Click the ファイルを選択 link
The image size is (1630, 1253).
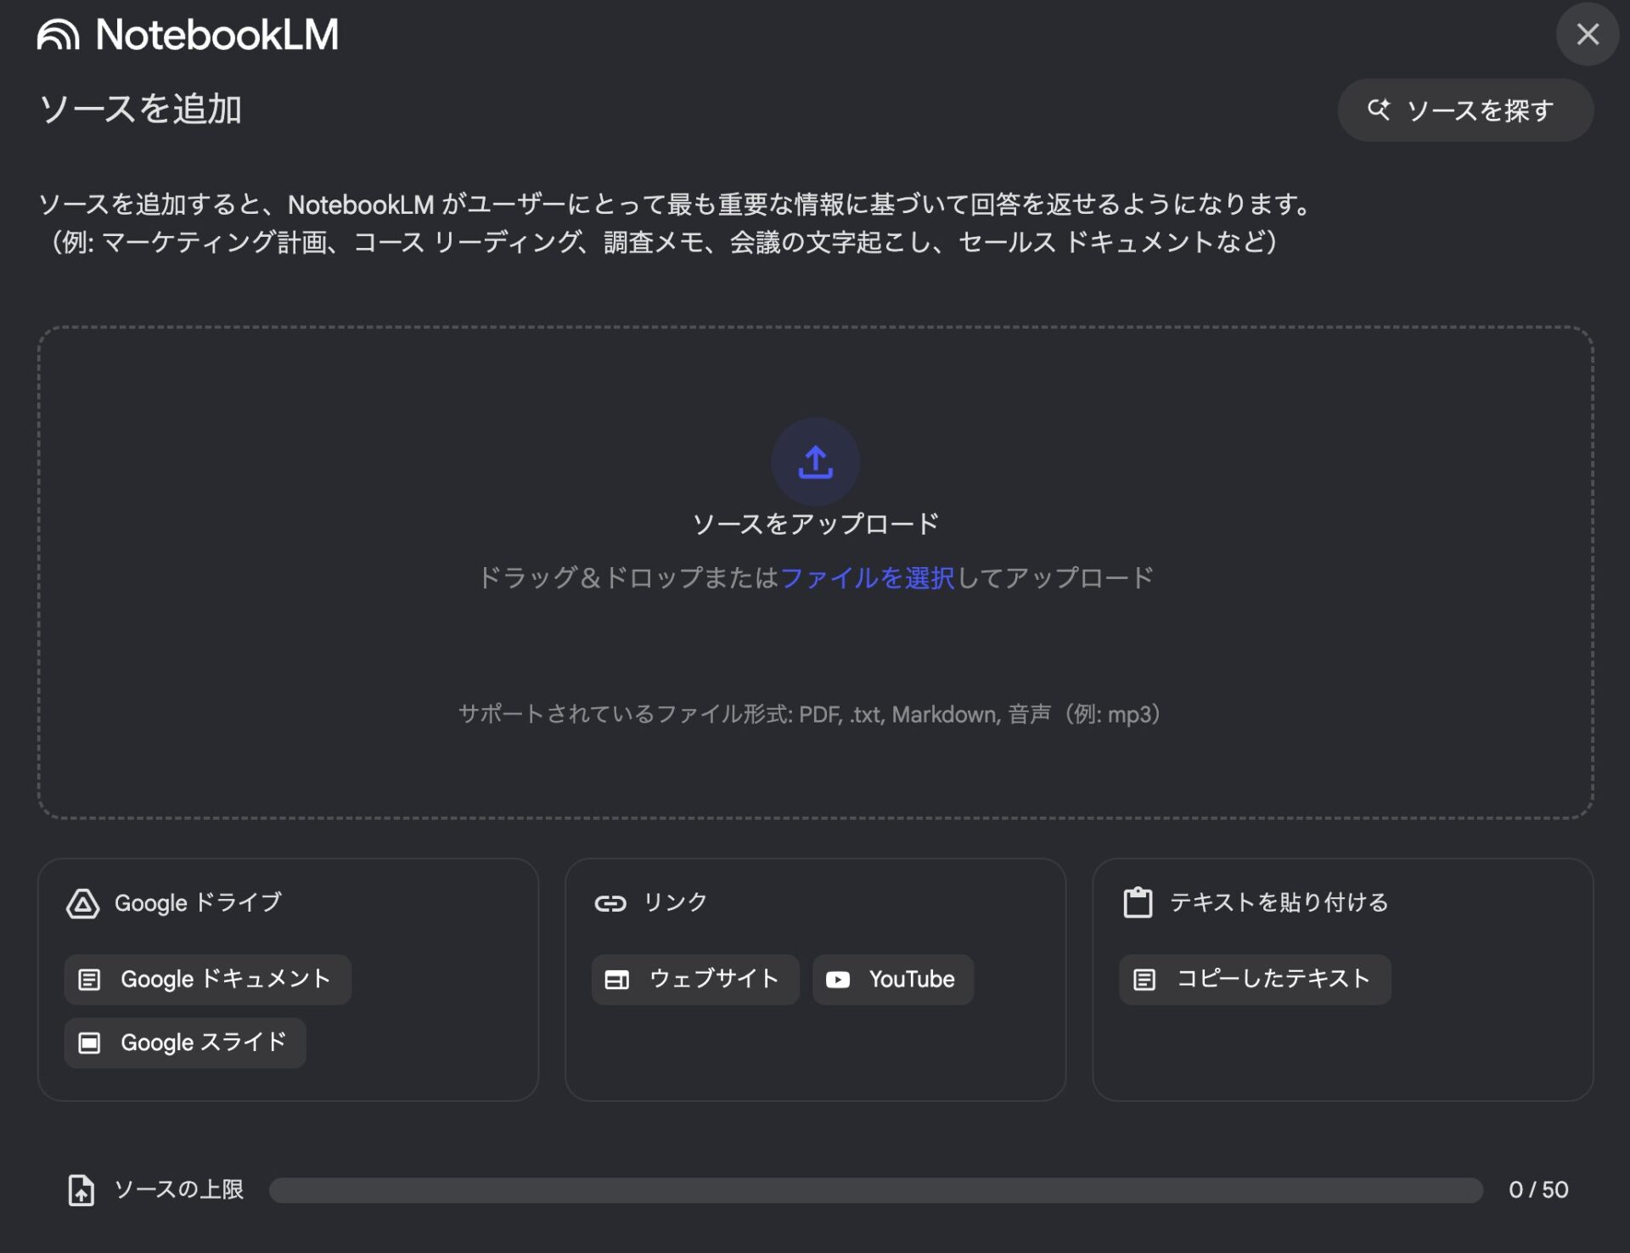pos(867,578)
